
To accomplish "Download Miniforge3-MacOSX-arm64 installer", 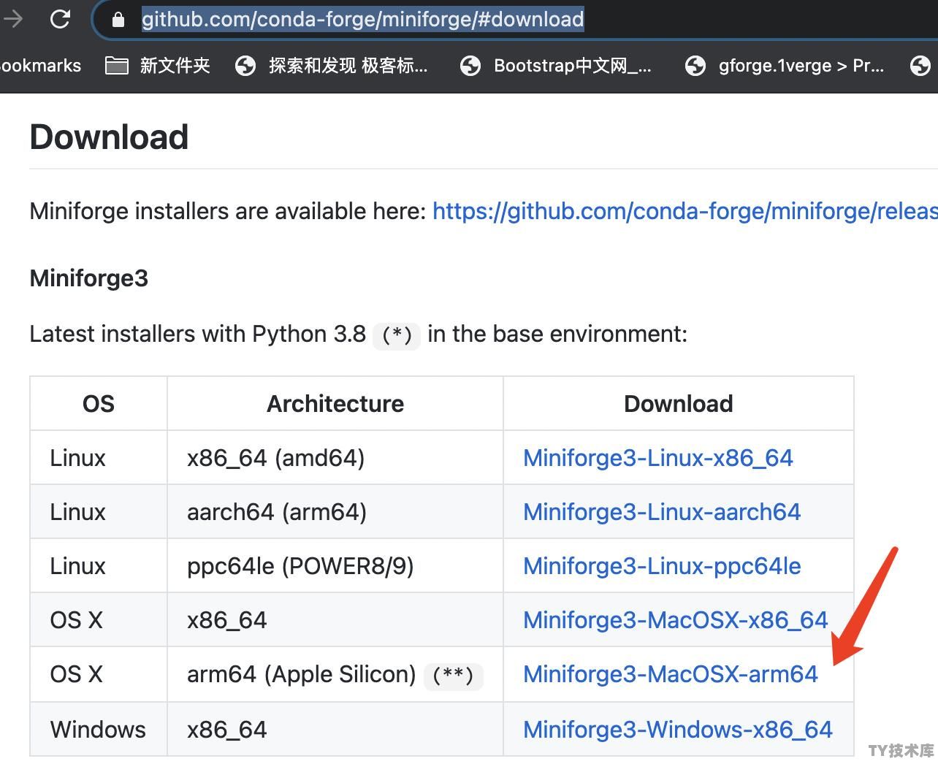I will tap(671, 674).
